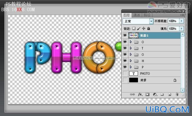Viewport: 192px width, 116px height.
Task: Open the 不透明度 opacity slider arrow
Action: pyautogui.click(x=182, y=21)
